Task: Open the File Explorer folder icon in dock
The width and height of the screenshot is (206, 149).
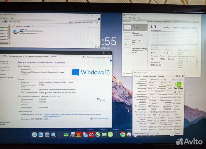Action: 41,135
